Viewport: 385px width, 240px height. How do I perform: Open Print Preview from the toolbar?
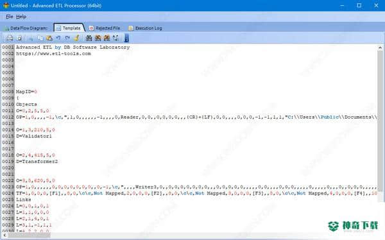(19, 38)
